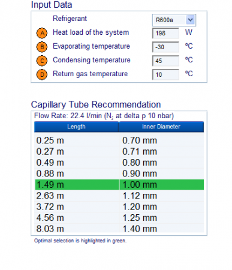Click the return gas temperature field
Image resolution: width=232 pixels, height=270 pixels.
165,74
